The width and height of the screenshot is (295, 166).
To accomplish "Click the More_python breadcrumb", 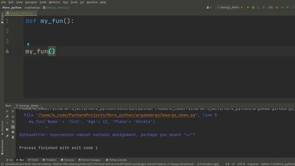I will pyautogui.click(x=12, y=7).
